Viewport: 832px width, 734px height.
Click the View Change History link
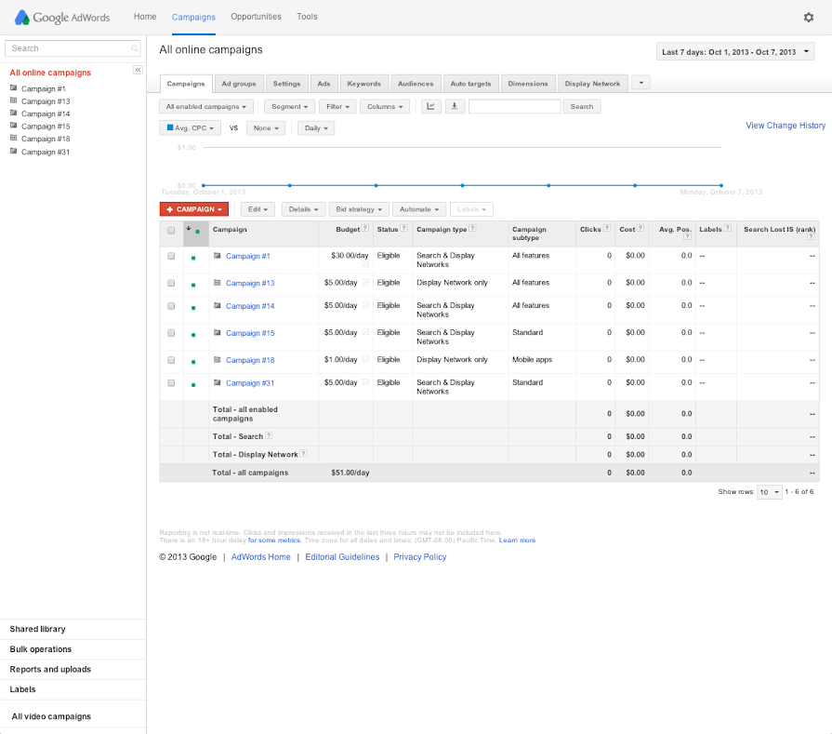(x=785, y=126)
